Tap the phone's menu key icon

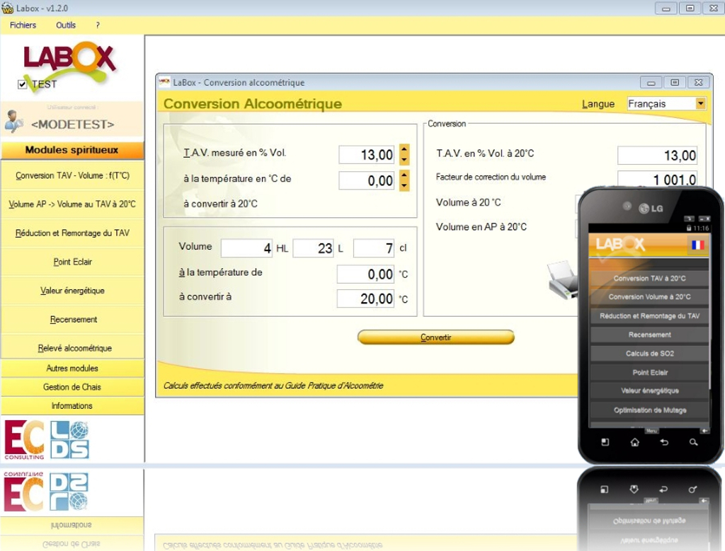[x=605, y=443]
